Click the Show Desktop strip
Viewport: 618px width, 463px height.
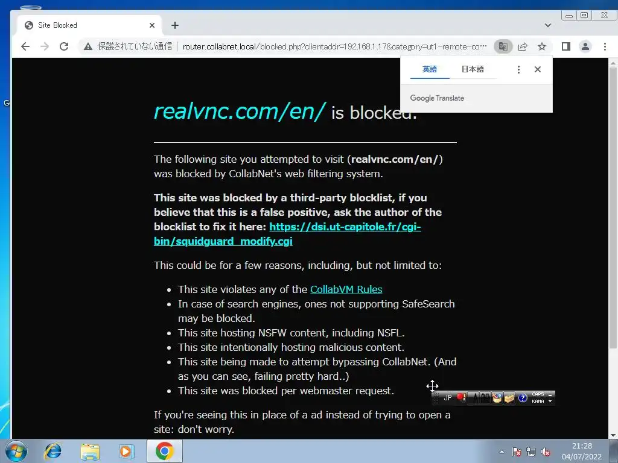click(x=615, y=451)
